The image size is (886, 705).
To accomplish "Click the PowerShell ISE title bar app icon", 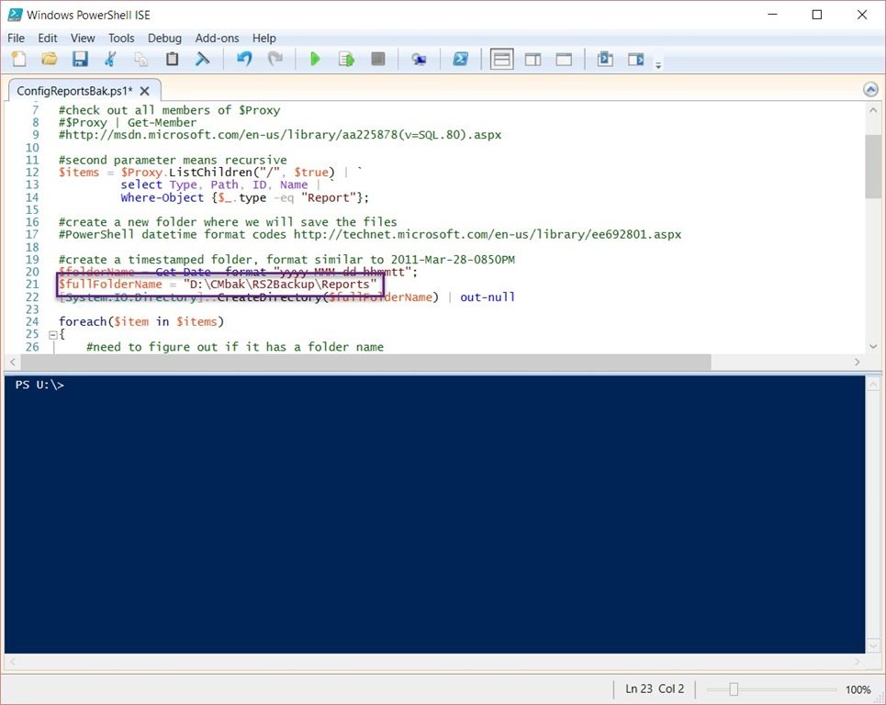I will (16, 15).
